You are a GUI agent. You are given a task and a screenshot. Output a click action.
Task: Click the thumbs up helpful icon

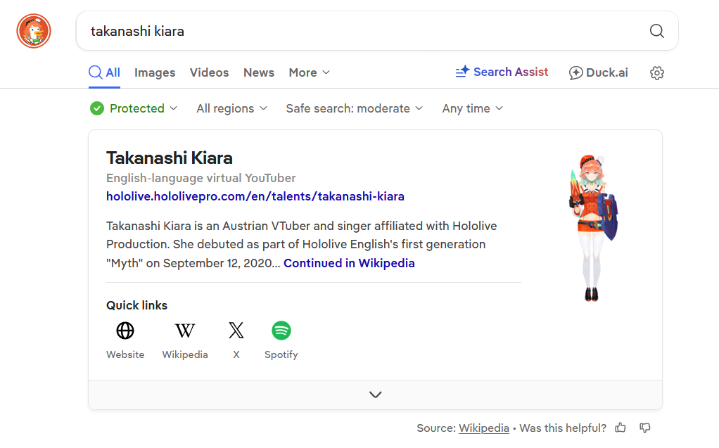[x=621, y=428]
